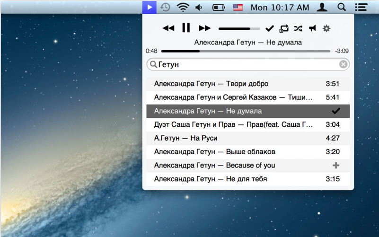379x237 pixels.
Task: Open the Time Machine menu bar icon
Action: click(165, 7)
